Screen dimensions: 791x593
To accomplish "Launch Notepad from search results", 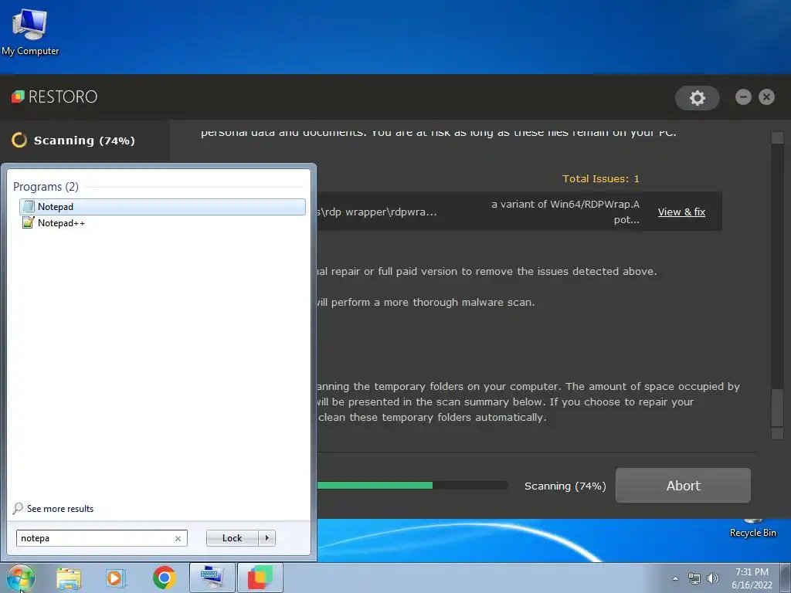I will 162,207.
